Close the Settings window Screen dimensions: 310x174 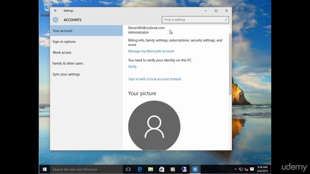pyautogui.click(x=226, y=11)
